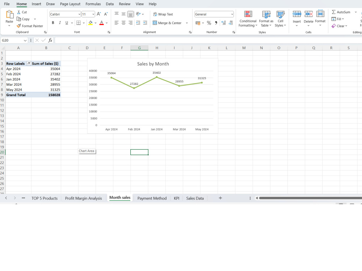Toggle middle vertical alignment

pyautogui.click(x=123, y=14)
